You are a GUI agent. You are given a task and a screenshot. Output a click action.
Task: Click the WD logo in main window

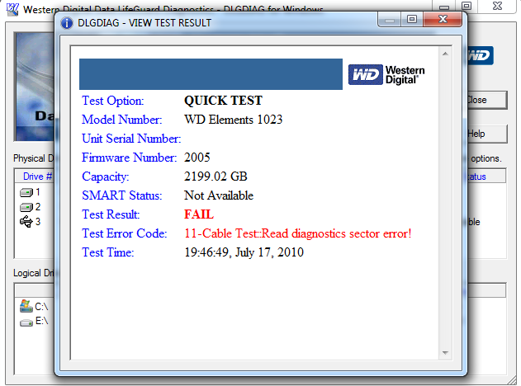pos(481,55)
